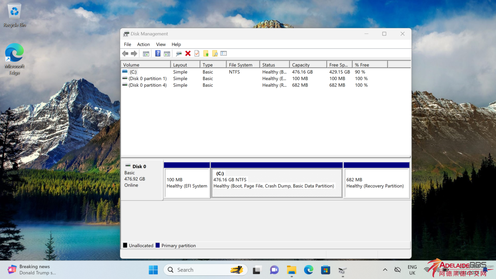The height and width of the screenshot is (279, 496).
Task: Select the (C:) volume row in list
Action: pyautogui.click(x=133, y=72)
